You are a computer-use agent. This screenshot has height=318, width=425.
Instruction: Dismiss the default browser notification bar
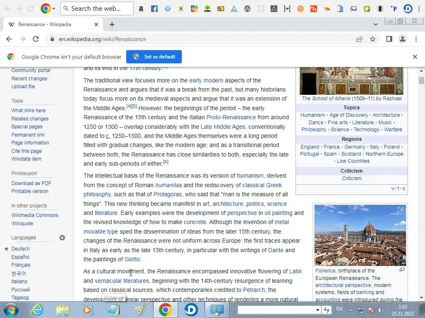[x=415, y=57]
